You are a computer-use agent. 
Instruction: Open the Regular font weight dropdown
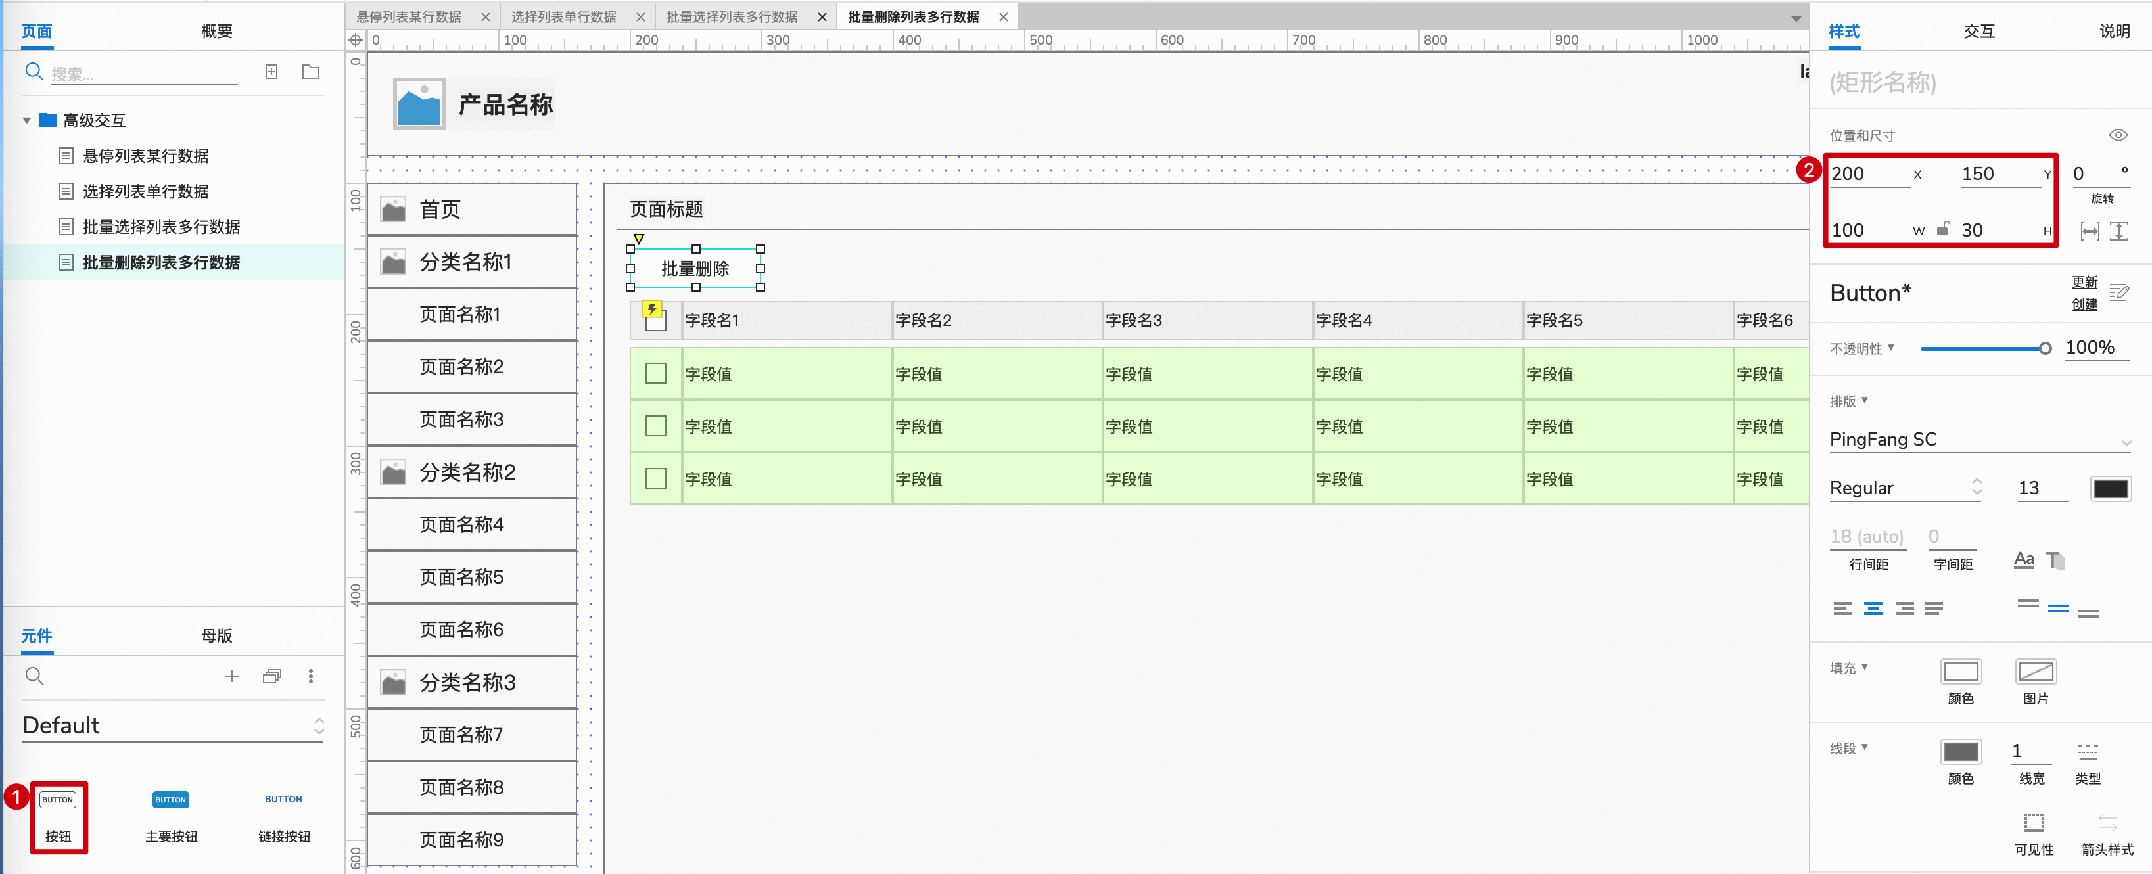click(1906, 488)
